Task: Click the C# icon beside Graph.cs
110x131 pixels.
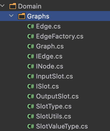Action: (x=31, y=46)
